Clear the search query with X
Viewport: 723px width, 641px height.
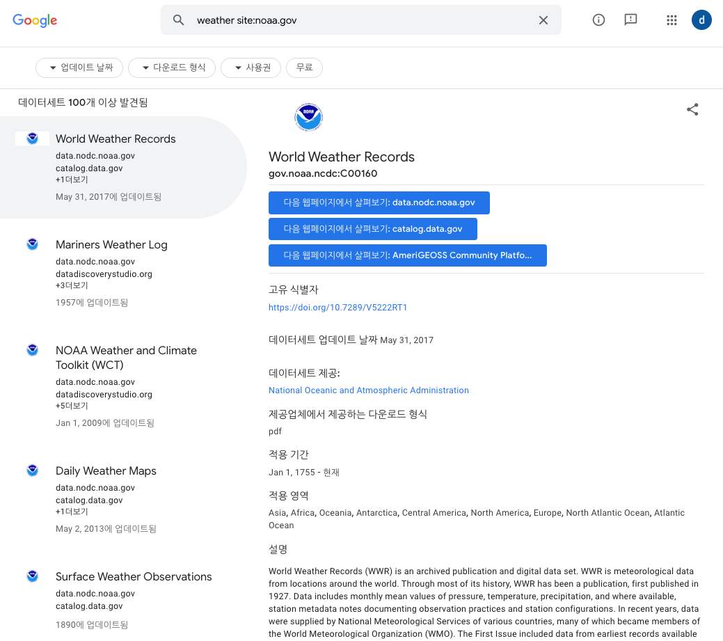click(x=543, y=19)
